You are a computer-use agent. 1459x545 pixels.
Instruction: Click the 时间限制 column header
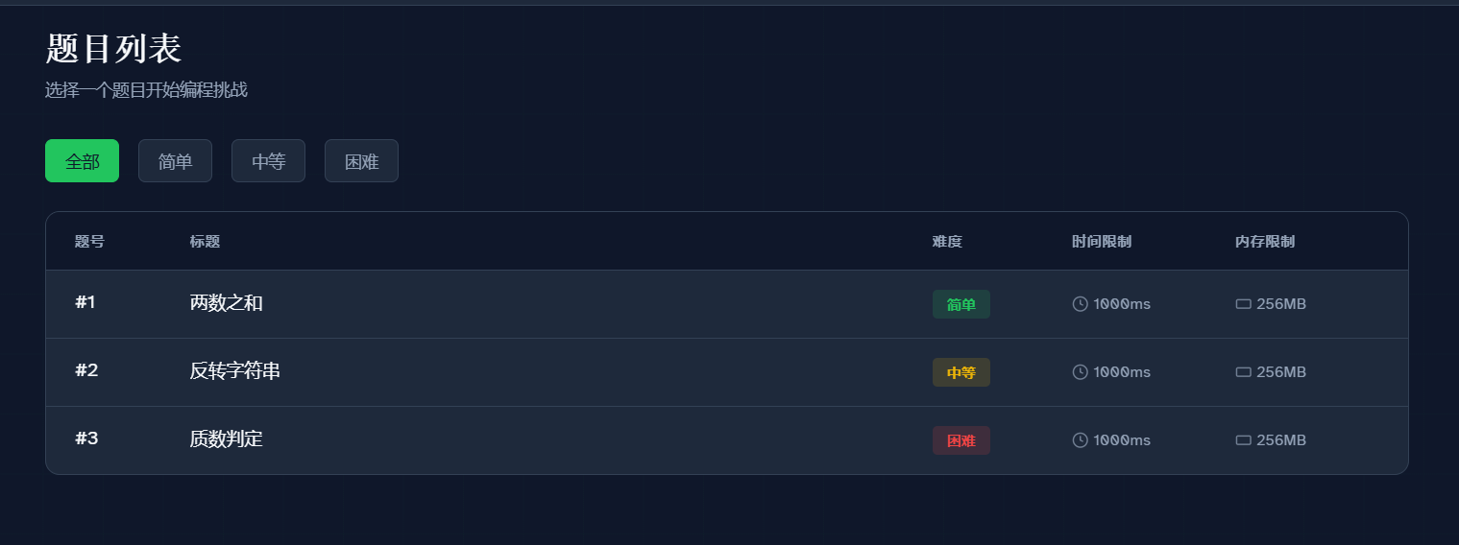1102,242
